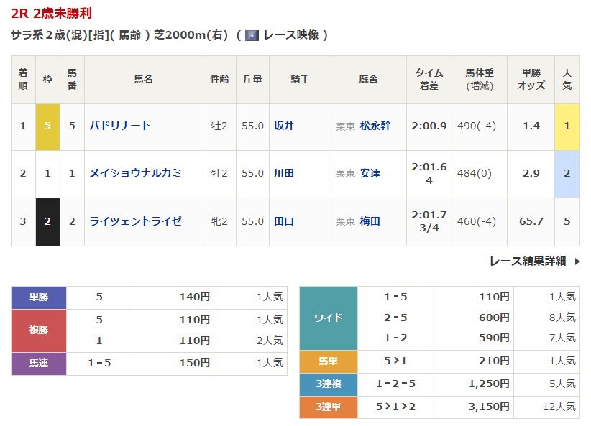Image resolution: width=591 pixels, height=426 pixels.
Task: View horse ライツェントライゼ
Action: click(135, 221)
